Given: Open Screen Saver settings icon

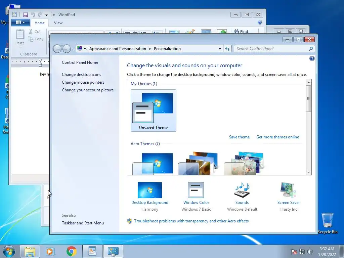Looking at the screenshot, I should pos(288,190).
